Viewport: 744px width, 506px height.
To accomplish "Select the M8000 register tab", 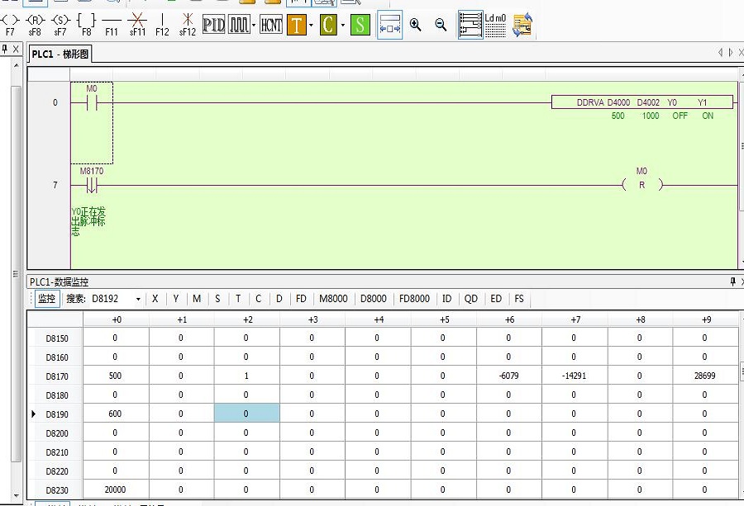I will pyautogui.click(x=333, y=299).
